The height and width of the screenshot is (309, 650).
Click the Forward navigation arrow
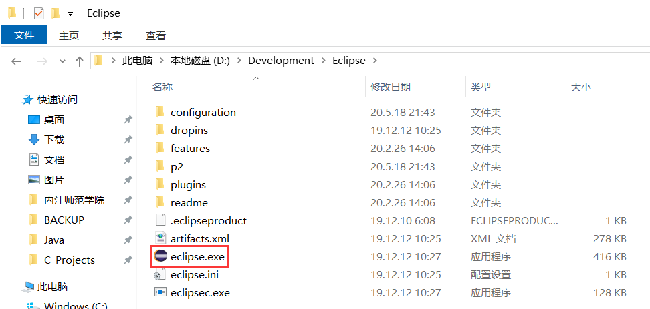click(x=42, y=61)
